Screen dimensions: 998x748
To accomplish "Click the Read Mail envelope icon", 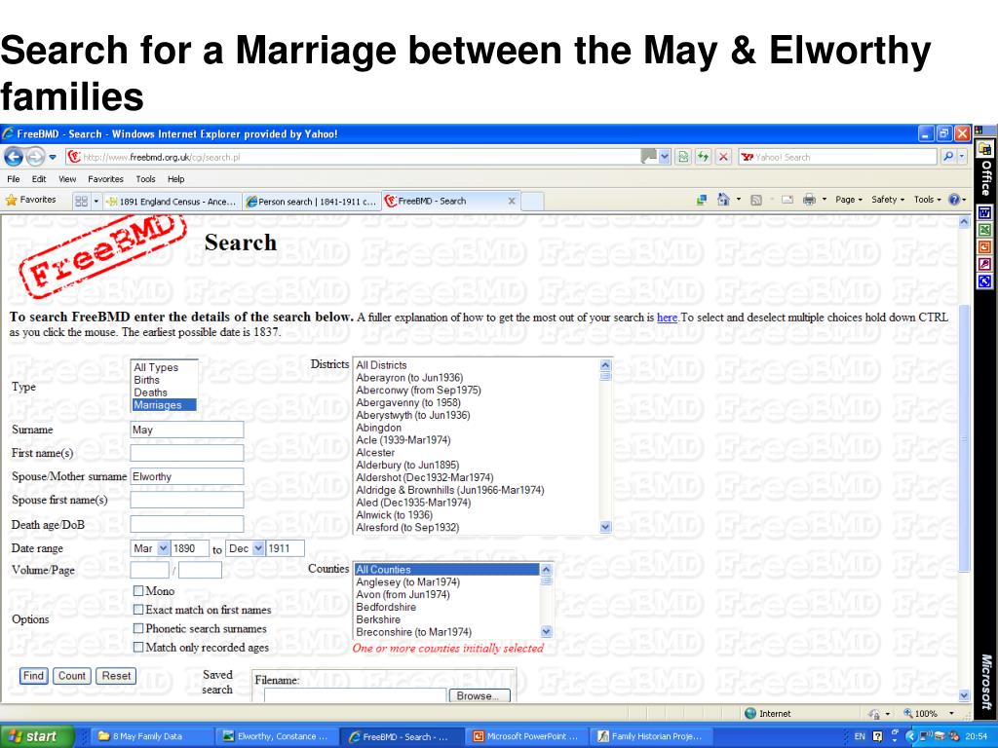I will point(787,200).
